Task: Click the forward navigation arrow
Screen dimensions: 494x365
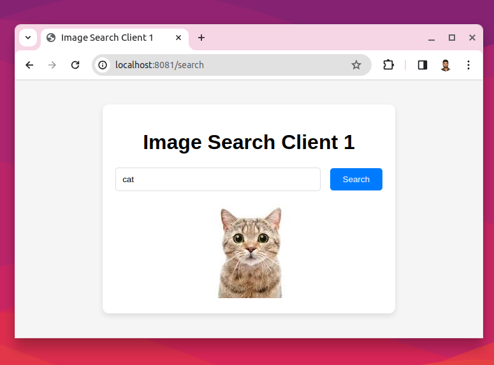Action: (x=52, y=65)
